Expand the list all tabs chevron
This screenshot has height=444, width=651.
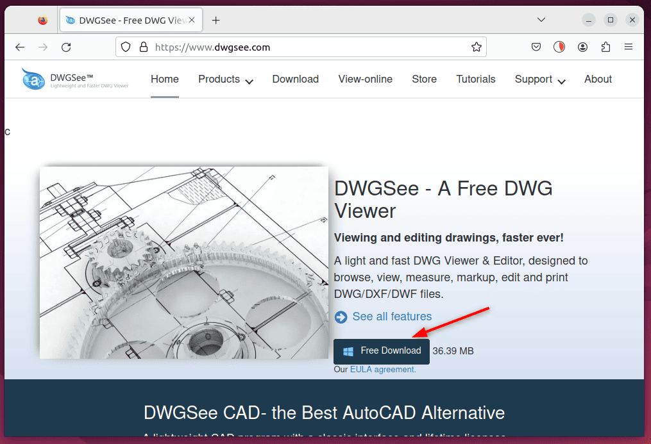(x=541, y=20)
